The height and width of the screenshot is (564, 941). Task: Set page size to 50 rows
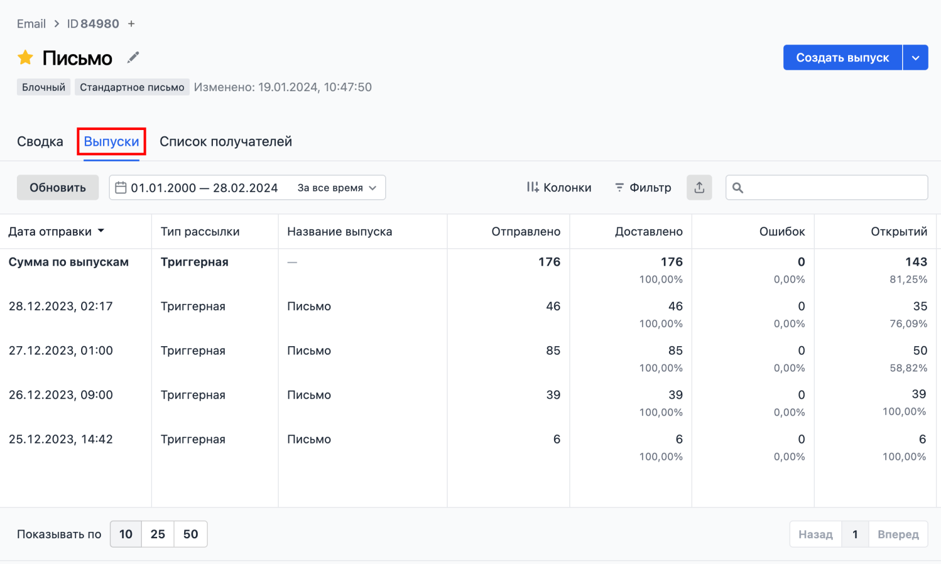190,534
